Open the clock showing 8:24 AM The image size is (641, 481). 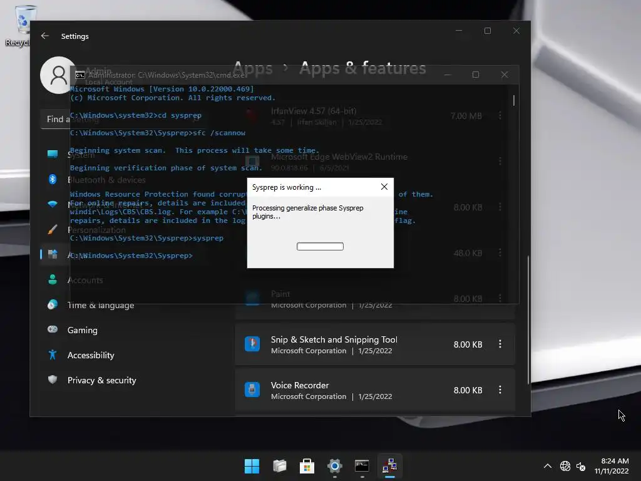[x=612, y=466]
